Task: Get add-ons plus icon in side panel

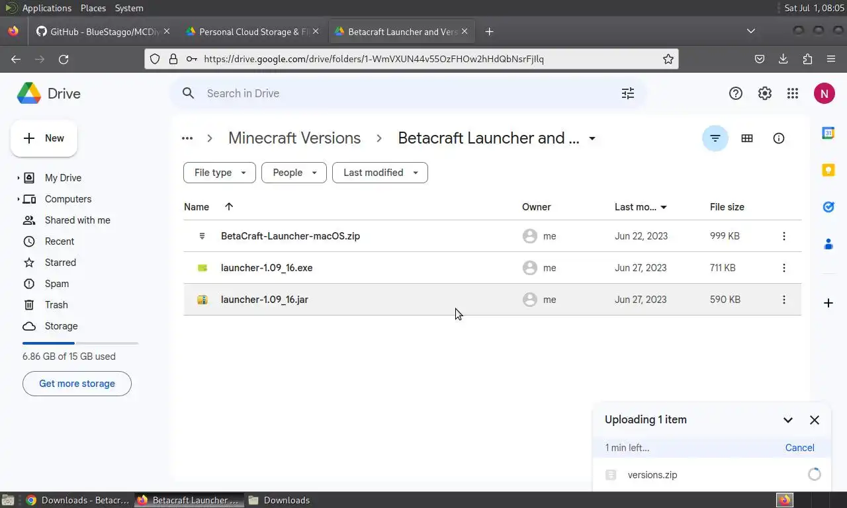Action: point(828,303)
